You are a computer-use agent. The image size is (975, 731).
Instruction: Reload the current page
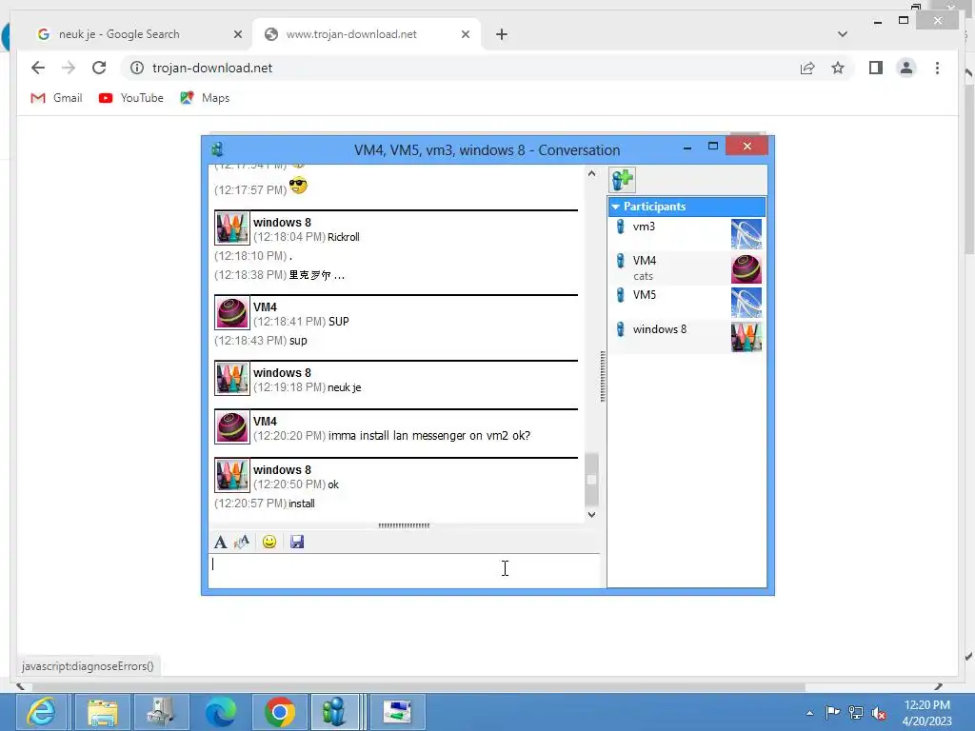point(99,68)
